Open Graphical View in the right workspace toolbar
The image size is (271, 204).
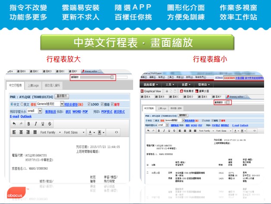pos(152,91)
